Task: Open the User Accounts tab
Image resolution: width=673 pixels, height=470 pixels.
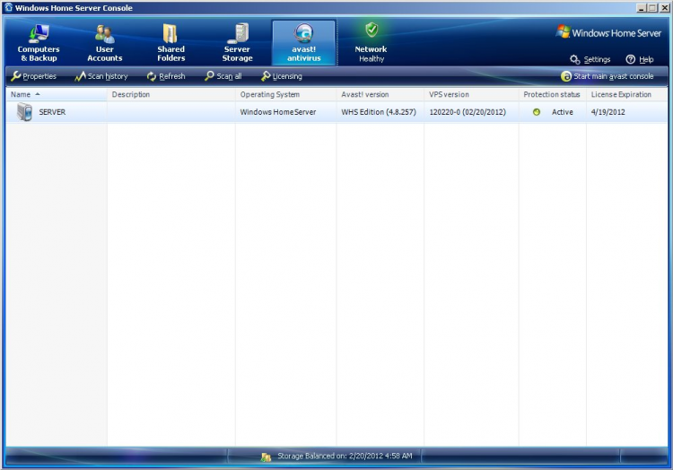Action: (105, 42)
